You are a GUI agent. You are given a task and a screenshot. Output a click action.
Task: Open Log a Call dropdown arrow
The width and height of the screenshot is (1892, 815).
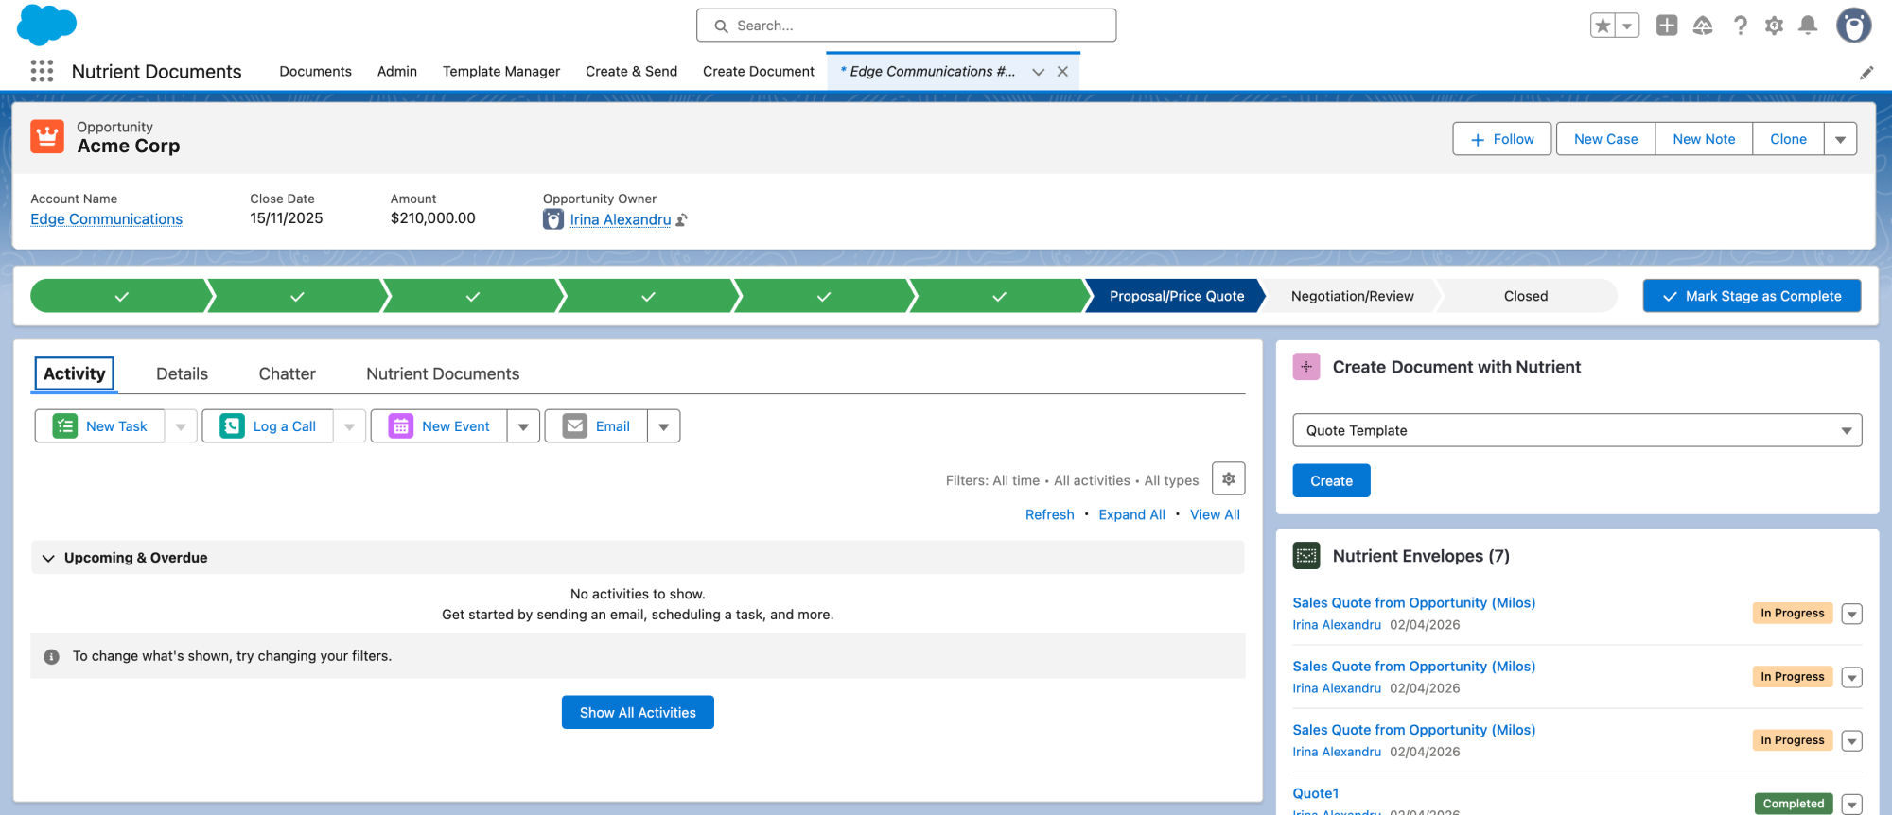pyautogui.click(x=349, y=426)
